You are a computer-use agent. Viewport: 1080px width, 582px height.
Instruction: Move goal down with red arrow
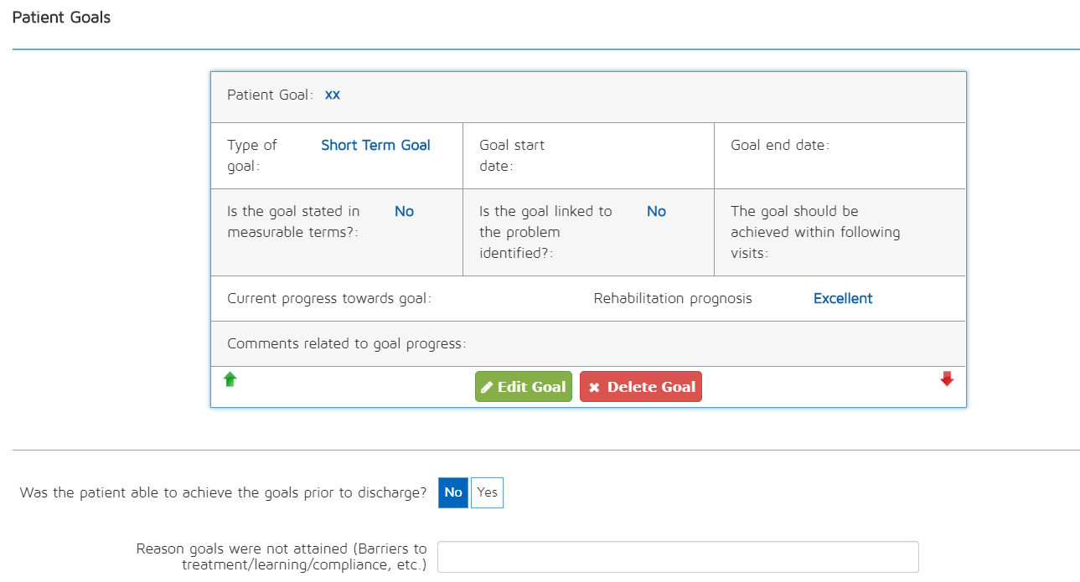coord(947,379)
